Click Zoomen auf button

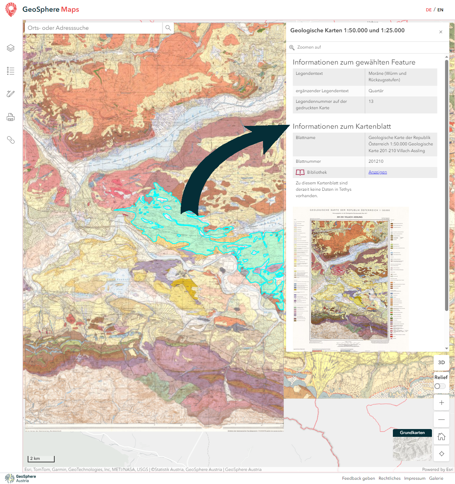[x=306, y=47]
